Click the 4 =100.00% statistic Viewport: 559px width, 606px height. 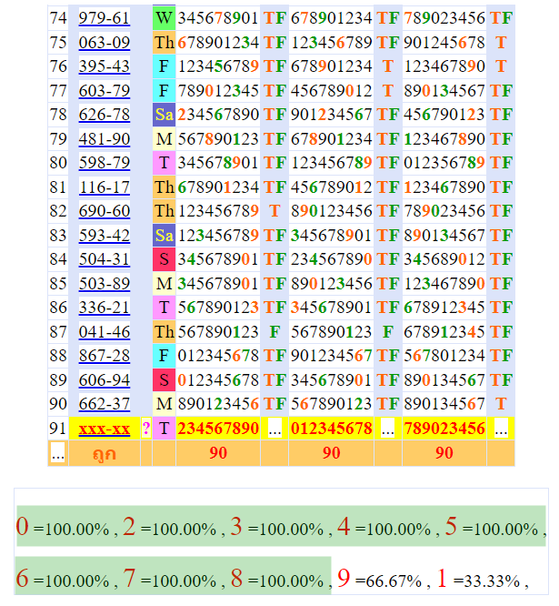tap(384, 527)
